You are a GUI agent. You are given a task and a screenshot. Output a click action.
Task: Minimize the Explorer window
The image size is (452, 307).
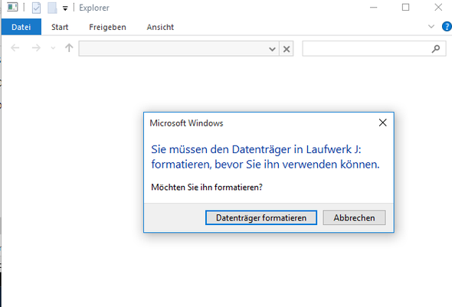(374, 8)
